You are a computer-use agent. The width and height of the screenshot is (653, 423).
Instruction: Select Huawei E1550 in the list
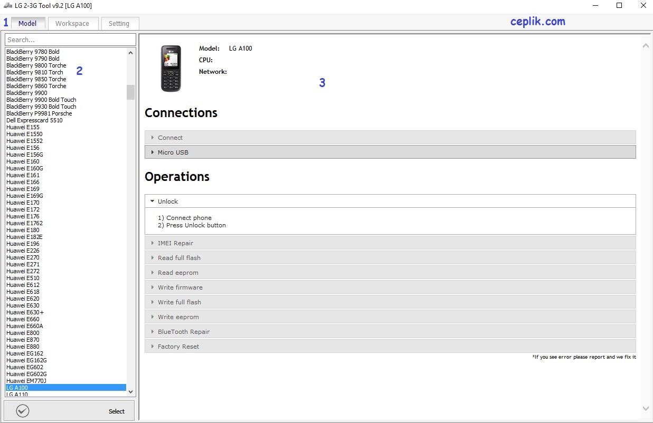pyautogui.click(x=24, y=134)
